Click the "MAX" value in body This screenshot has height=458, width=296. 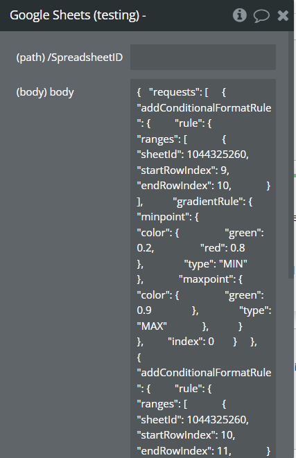pos(152,326)
